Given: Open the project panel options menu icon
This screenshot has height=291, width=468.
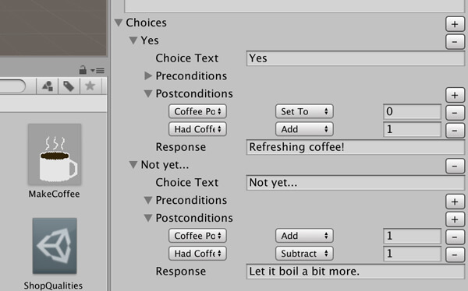Looking at the screenshot, I should point(97,71).
